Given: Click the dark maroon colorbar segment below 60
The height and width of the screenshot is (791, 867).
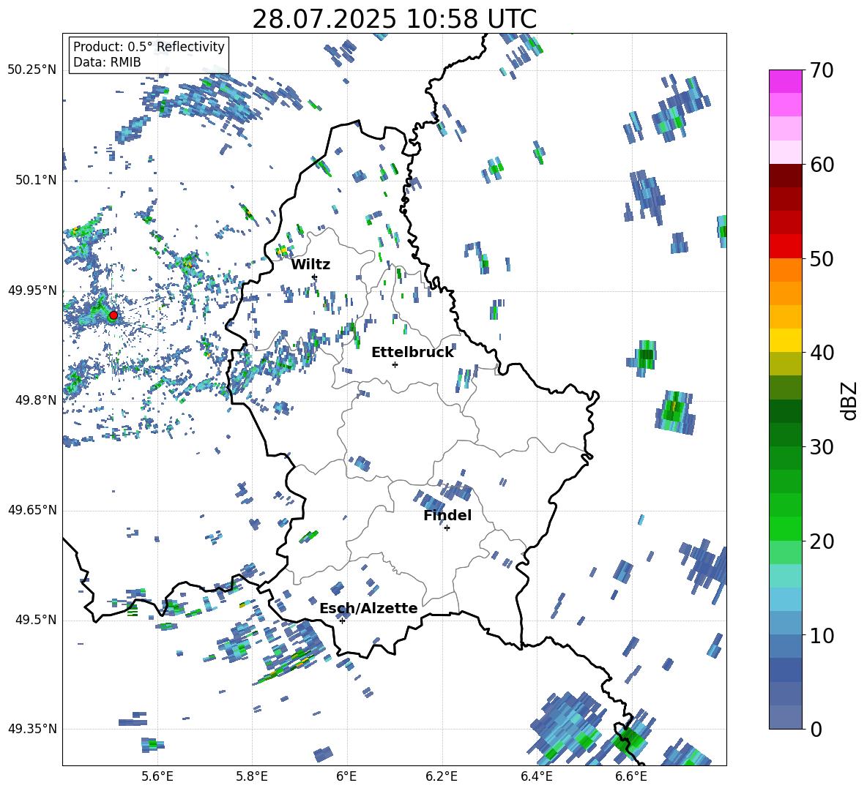Looking at the screenshot, I should (x=785, y=176).
